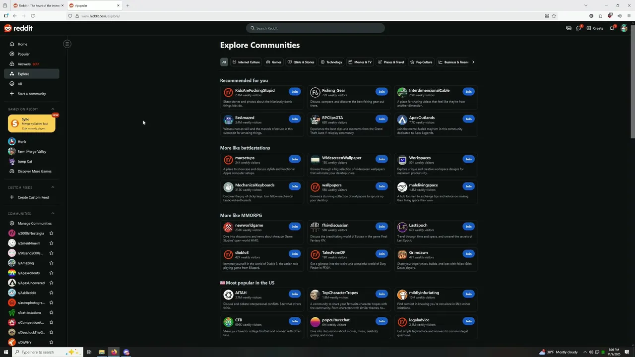
Task: Join the legaladvice community
Action: click(468, 321)
